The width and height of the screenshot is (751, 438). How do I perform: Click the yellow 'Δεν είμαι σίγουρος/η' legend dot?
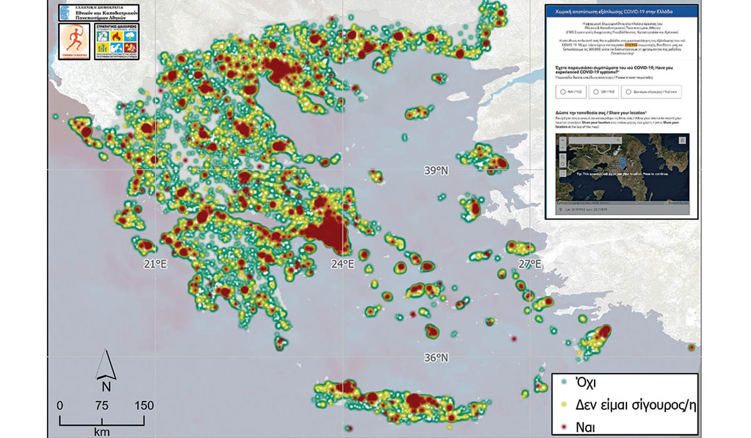[563, 404]
